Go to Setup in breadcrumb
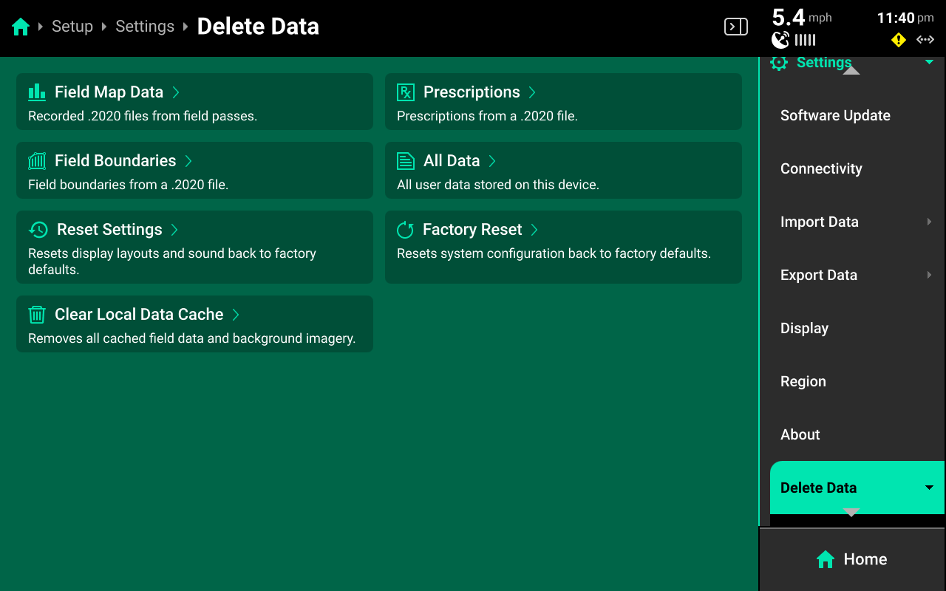The height and width of the screenshot is (591, 946). [72, 27]
